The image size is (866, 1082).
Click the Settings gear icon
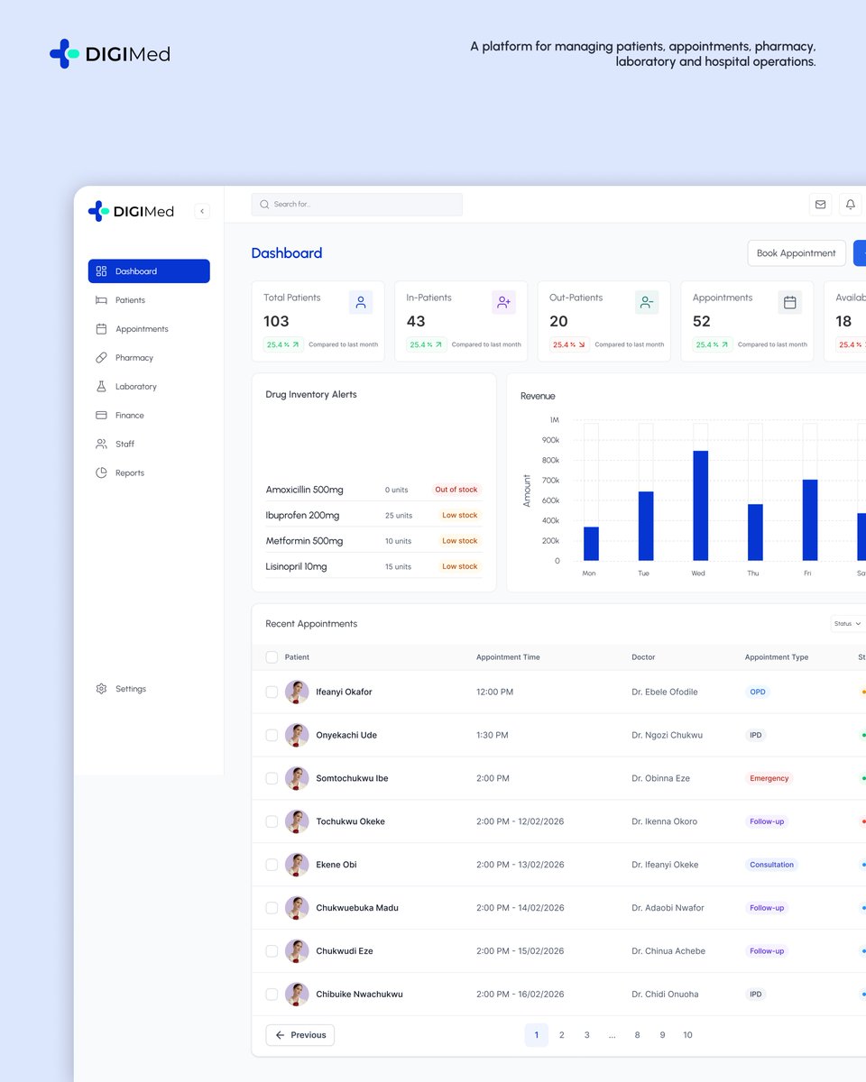point(101,689)
